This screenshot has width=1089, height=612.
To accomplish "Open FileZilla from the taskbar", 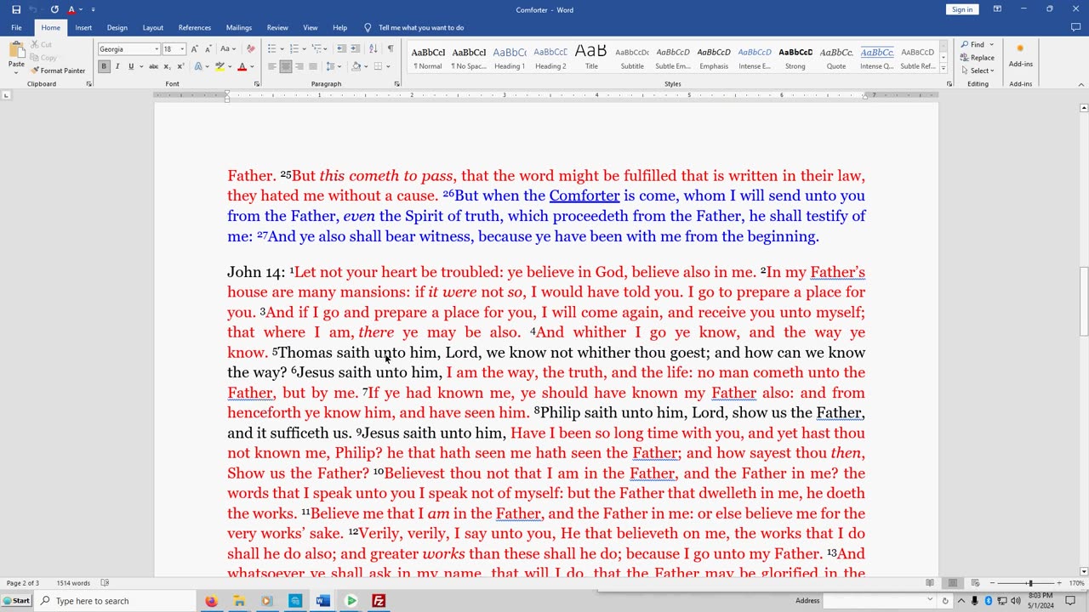I will pos(379,601).
